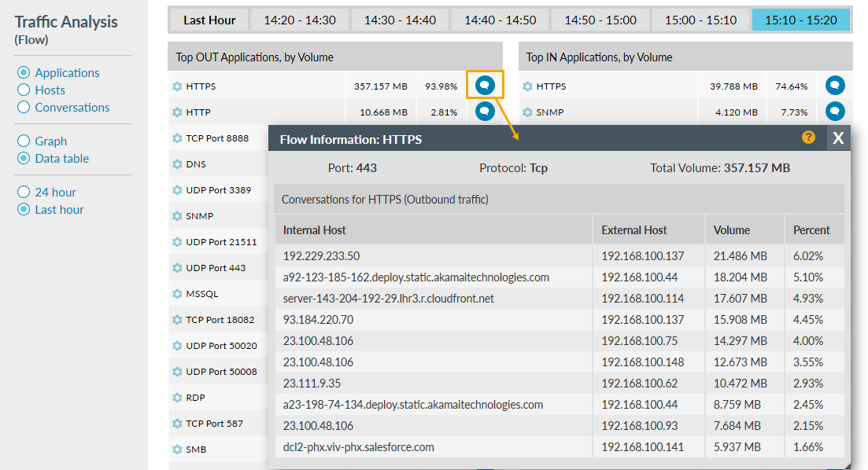Close the Flow Information popup
868x470 pixels.
[838, 138]
